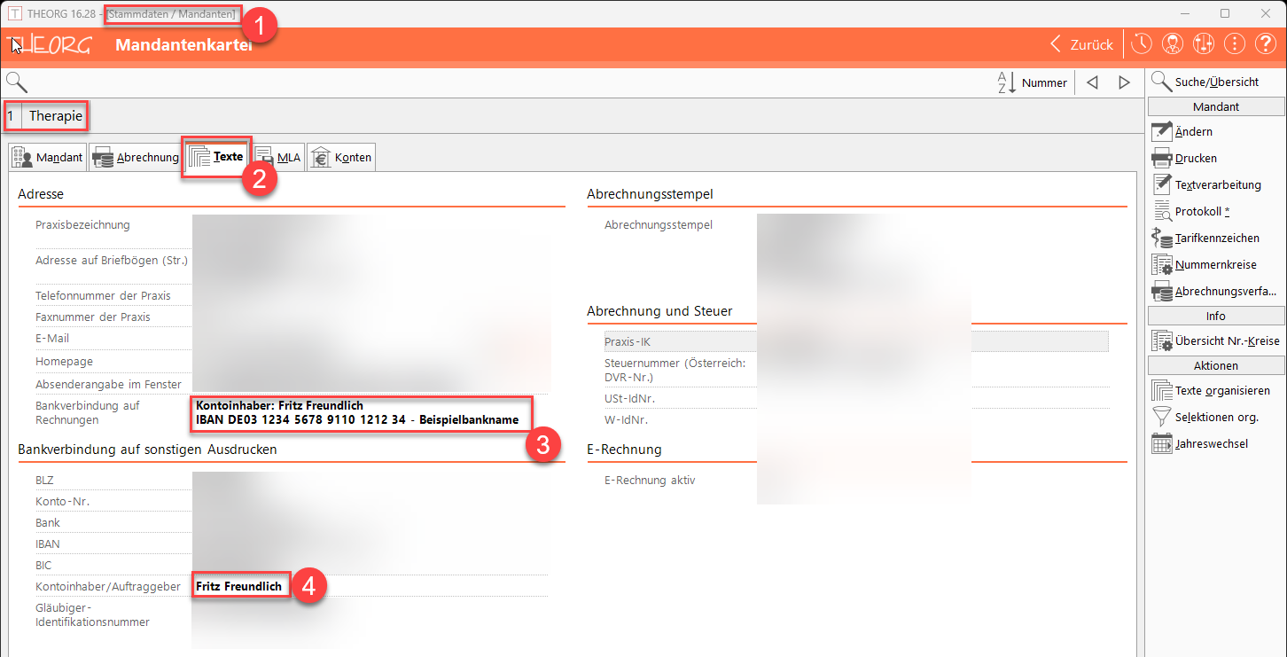Select the Konten tab

tap(341, 158)
